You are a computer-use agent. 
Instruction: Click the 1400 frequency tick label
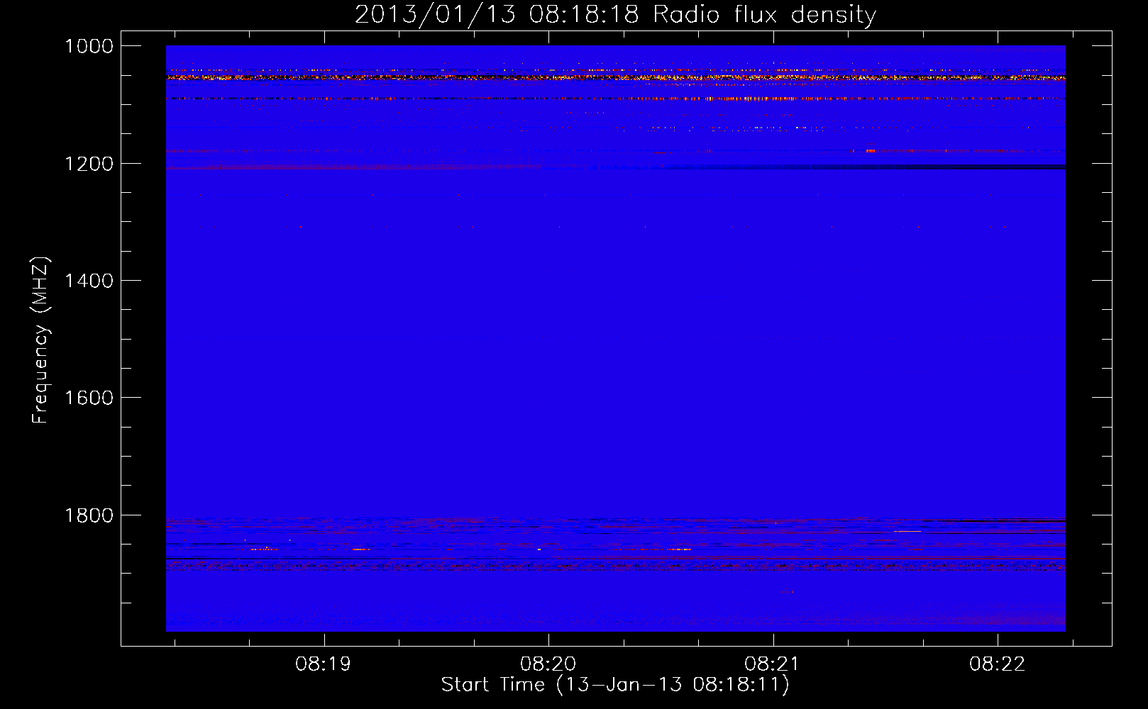pos(89,281)
